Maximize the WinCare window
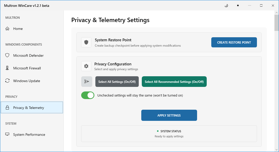The height and width of the screenshot is (152, 279). (261, 6)
